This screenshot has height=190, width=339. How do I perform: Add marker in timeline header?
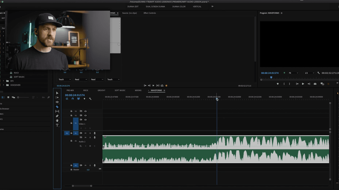[84, 99]
